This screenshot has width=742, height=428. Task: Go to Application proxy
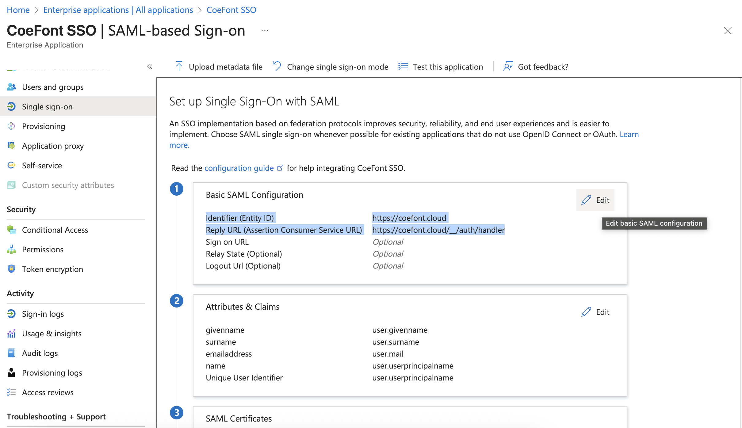click(78, 146)
